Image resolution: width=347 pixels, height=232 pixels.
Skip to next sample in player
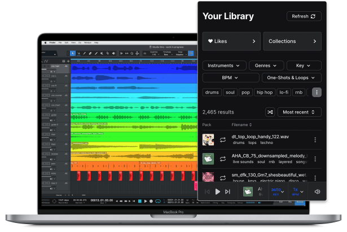[x=227, y=191]
